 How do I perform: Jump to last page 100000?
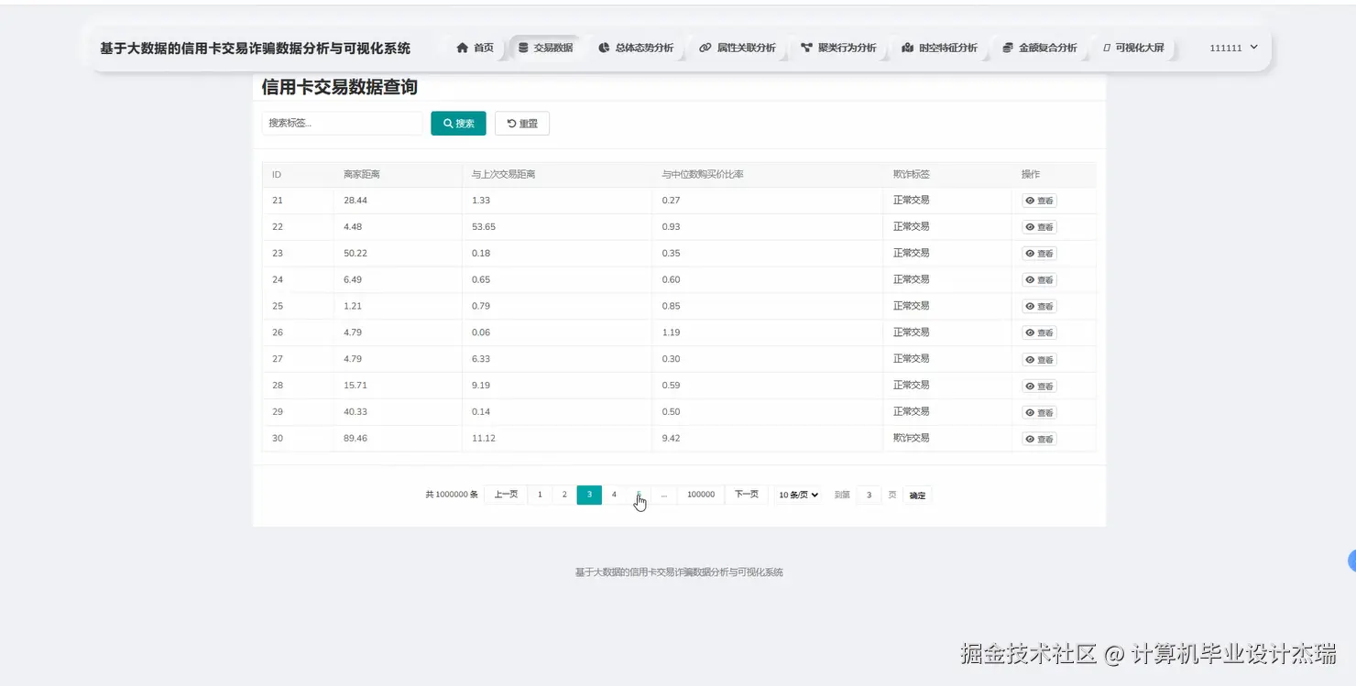click(x=701, y=495)
